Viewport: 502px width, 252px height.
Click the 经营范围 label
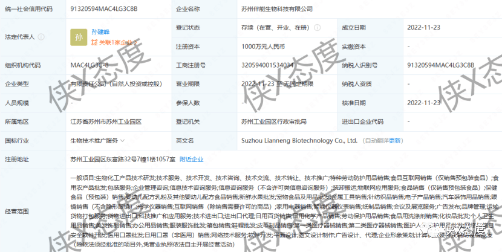pyautogui.click(x=17, y=212)
